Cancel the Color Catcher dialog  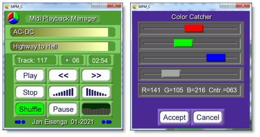click(208, 117)
